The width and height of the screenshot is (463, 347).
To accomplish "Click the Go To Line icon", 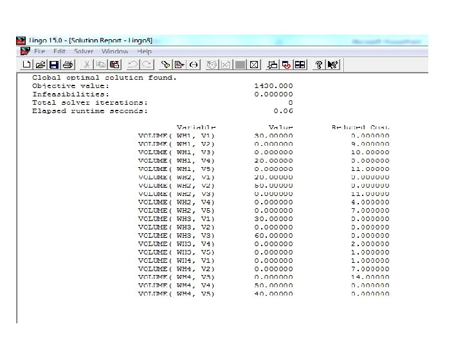I will point(179,64).
